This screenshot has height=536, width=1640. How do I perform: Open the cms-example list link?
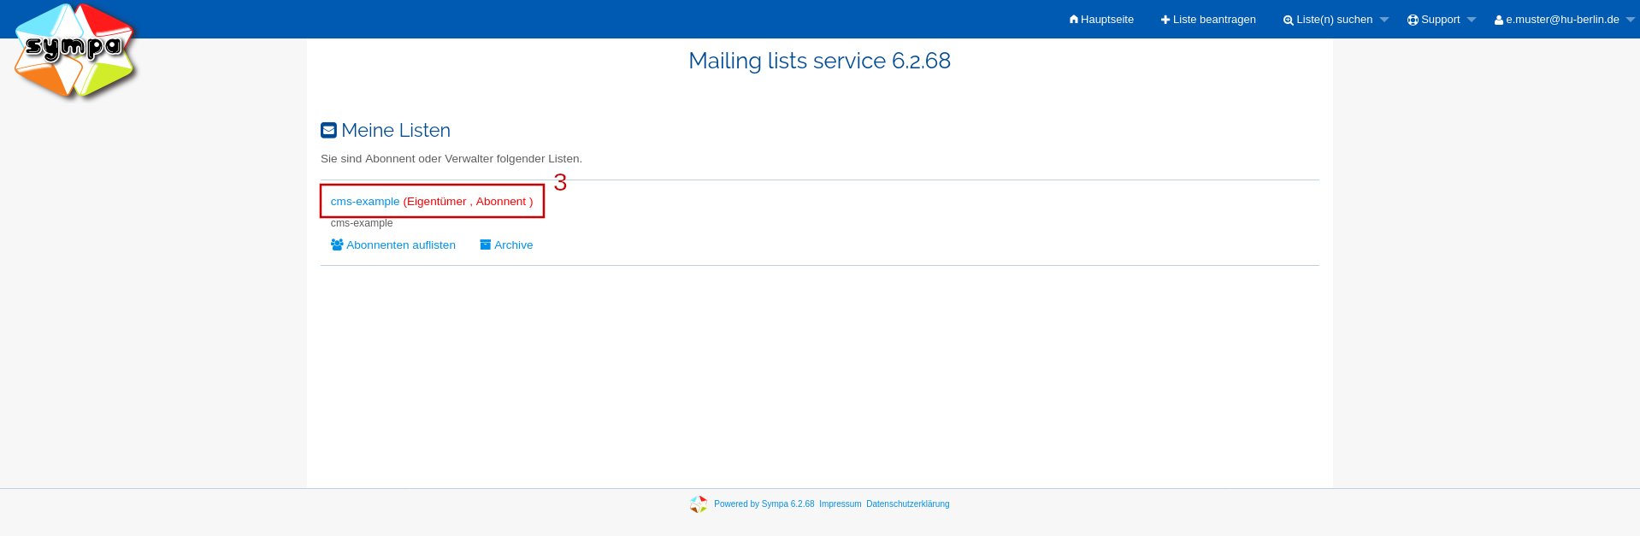[365, 202]
